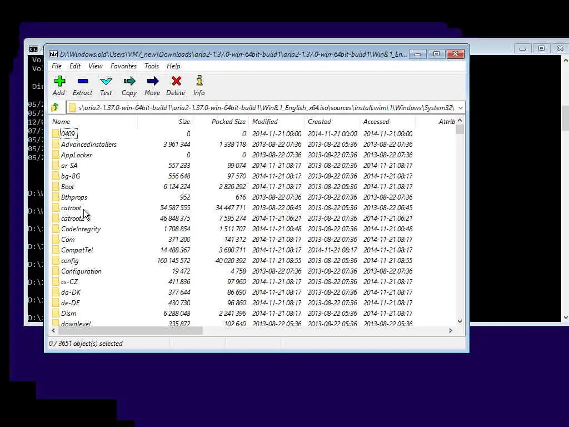Maximize the command prompt window
Viewport: 569px width, 427px height.
click(541, 48)
